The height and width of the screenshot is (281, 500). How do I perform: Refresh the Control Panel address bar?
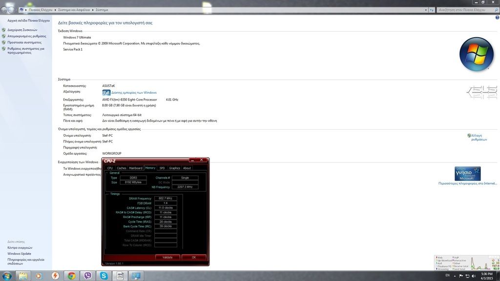coord(432,10)
